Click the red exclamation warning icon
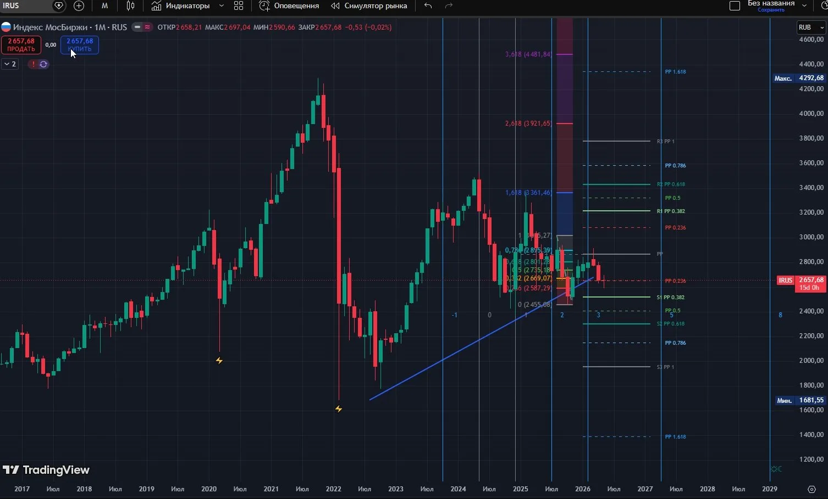The width and height of the screenshot is (828, 499). coord(33,64)
